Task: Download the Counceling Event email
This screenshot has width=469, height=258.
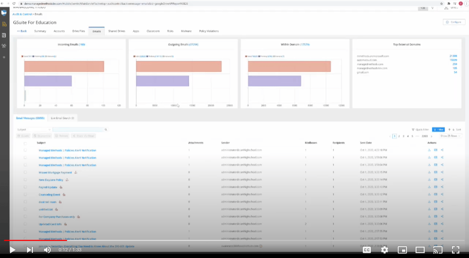Action: coord(429,194)
